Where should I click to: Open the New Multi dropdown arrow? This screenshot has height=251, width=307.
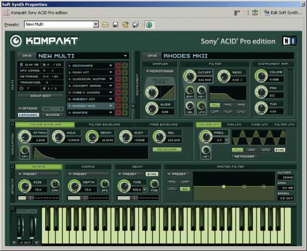click(x=125, y=56)
